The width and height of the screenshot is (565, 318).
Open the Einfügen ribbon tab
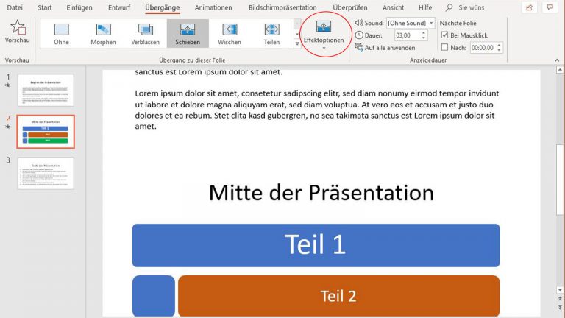pyautogui.click(x=79, y=7)
